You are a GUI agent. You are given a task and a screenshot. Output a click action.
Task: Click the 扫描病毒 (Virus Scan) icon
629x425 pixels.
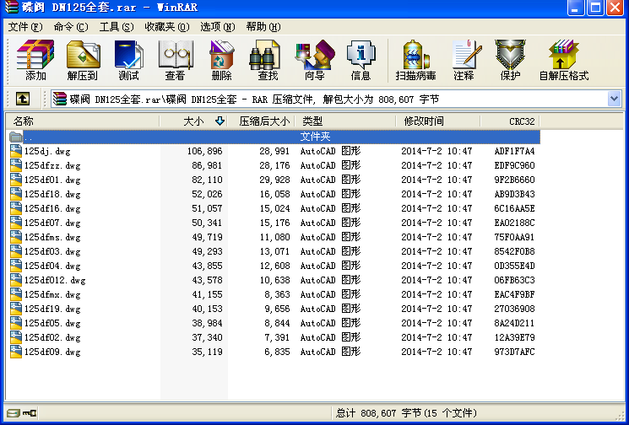pos(417,60)
